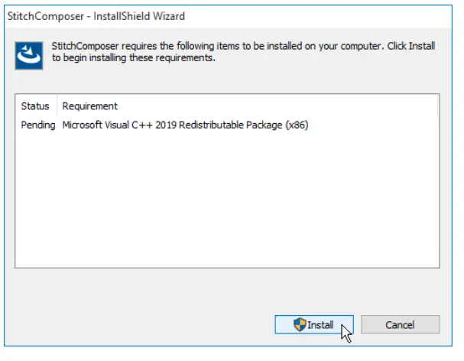Click the (x86) label in the requirement row

coord(297,125)
